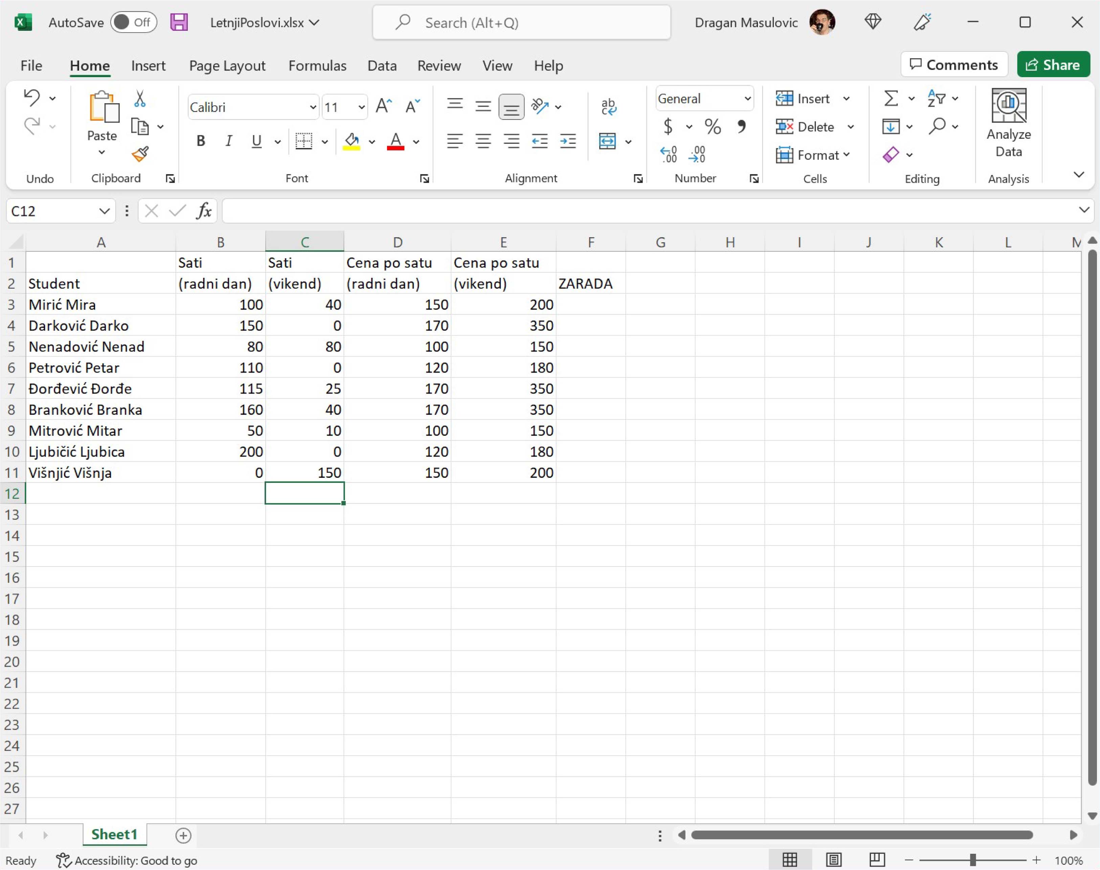Click Increase Font Size icon
The image size is (1100, 870).
pyautogui.click(x=383, y=107)
